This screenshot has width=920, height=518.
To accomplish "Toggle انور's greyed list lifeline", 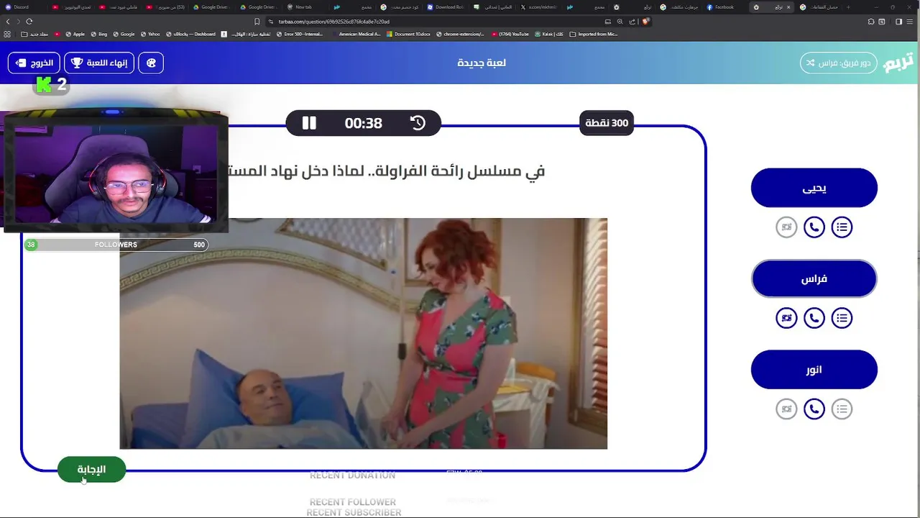I will 842,409.
